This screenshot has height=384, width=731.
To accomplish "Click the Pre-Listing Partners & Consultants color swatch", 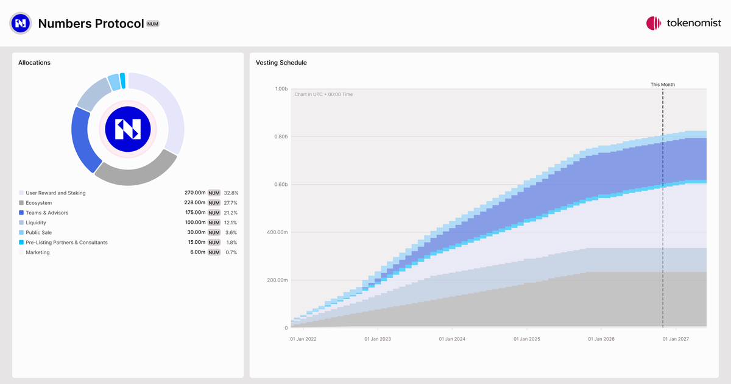I will coord(21,243).
